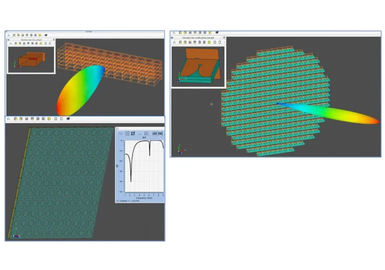Click the grid square icon in the graph panel toolbar

pos(127,133)
